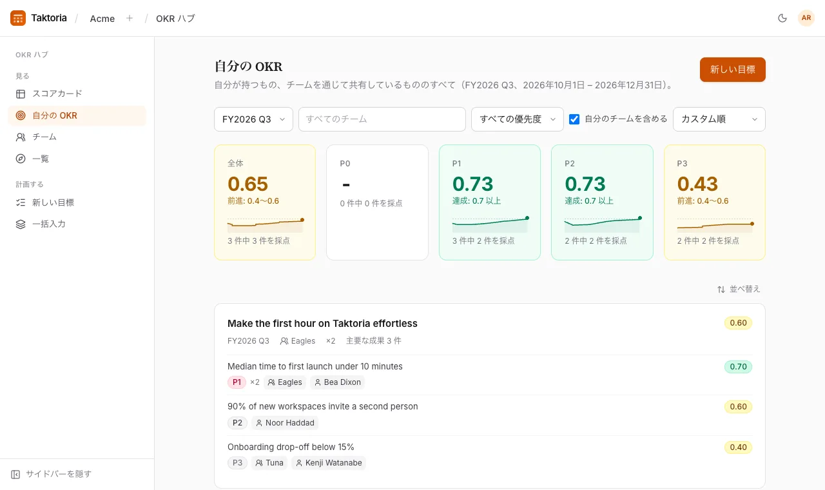The image size is (825, 490).
Task: Select the P1 score card
Action: click(x=490, y=202)
